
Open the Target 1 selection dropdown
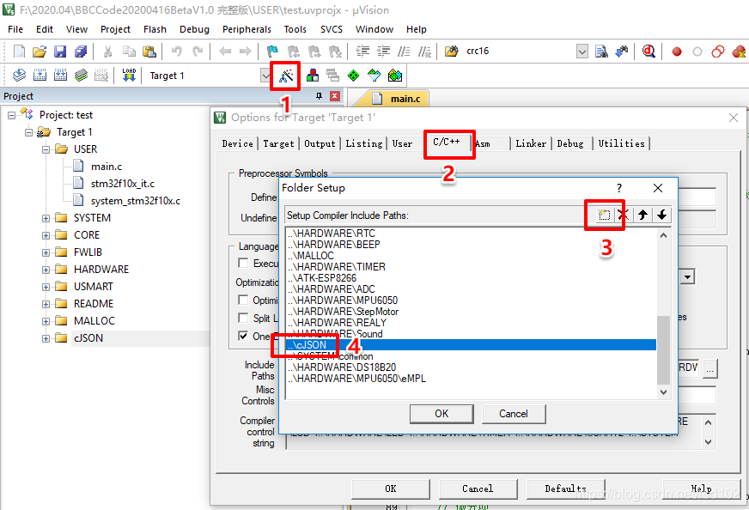(265, 76)
